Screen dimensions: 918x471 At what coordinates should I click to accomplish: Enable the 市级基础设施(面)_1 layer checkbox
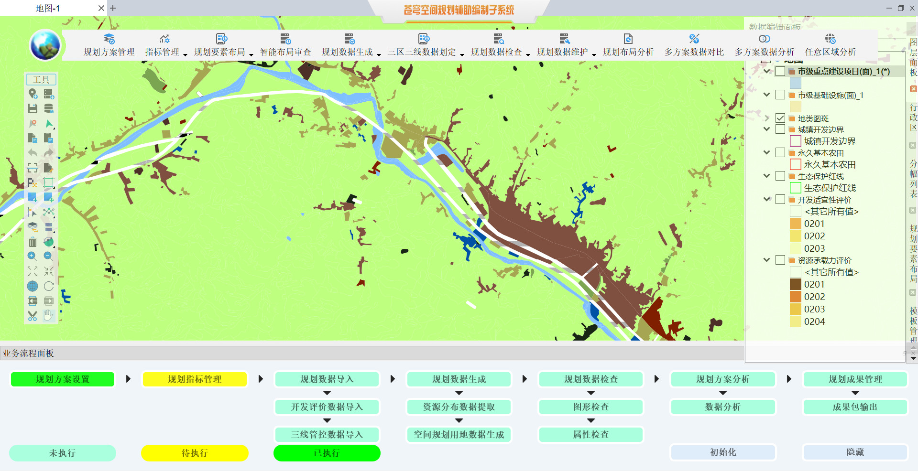780,95
